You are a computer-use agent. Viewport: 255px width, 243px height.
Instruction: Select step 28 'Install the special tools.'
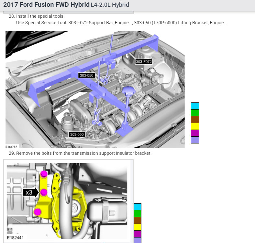click(x=37, y=16)
